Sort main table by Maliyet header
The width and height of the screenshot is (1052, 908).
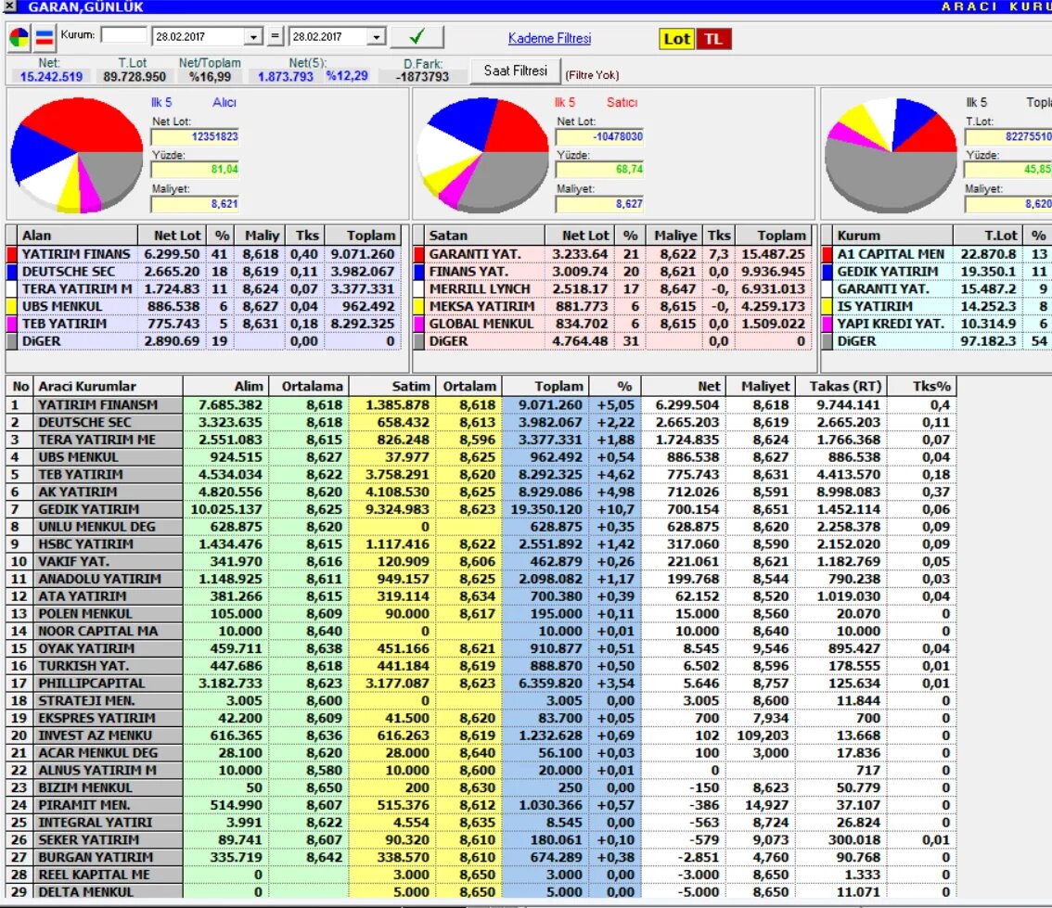(760, 386)
